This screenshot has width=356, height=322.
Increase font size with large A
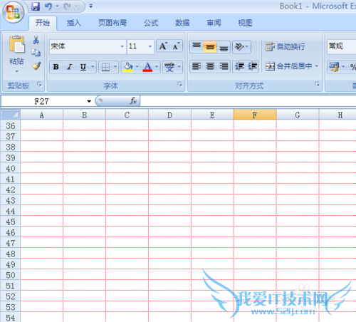pyautogui.click(x=163, y=46)
